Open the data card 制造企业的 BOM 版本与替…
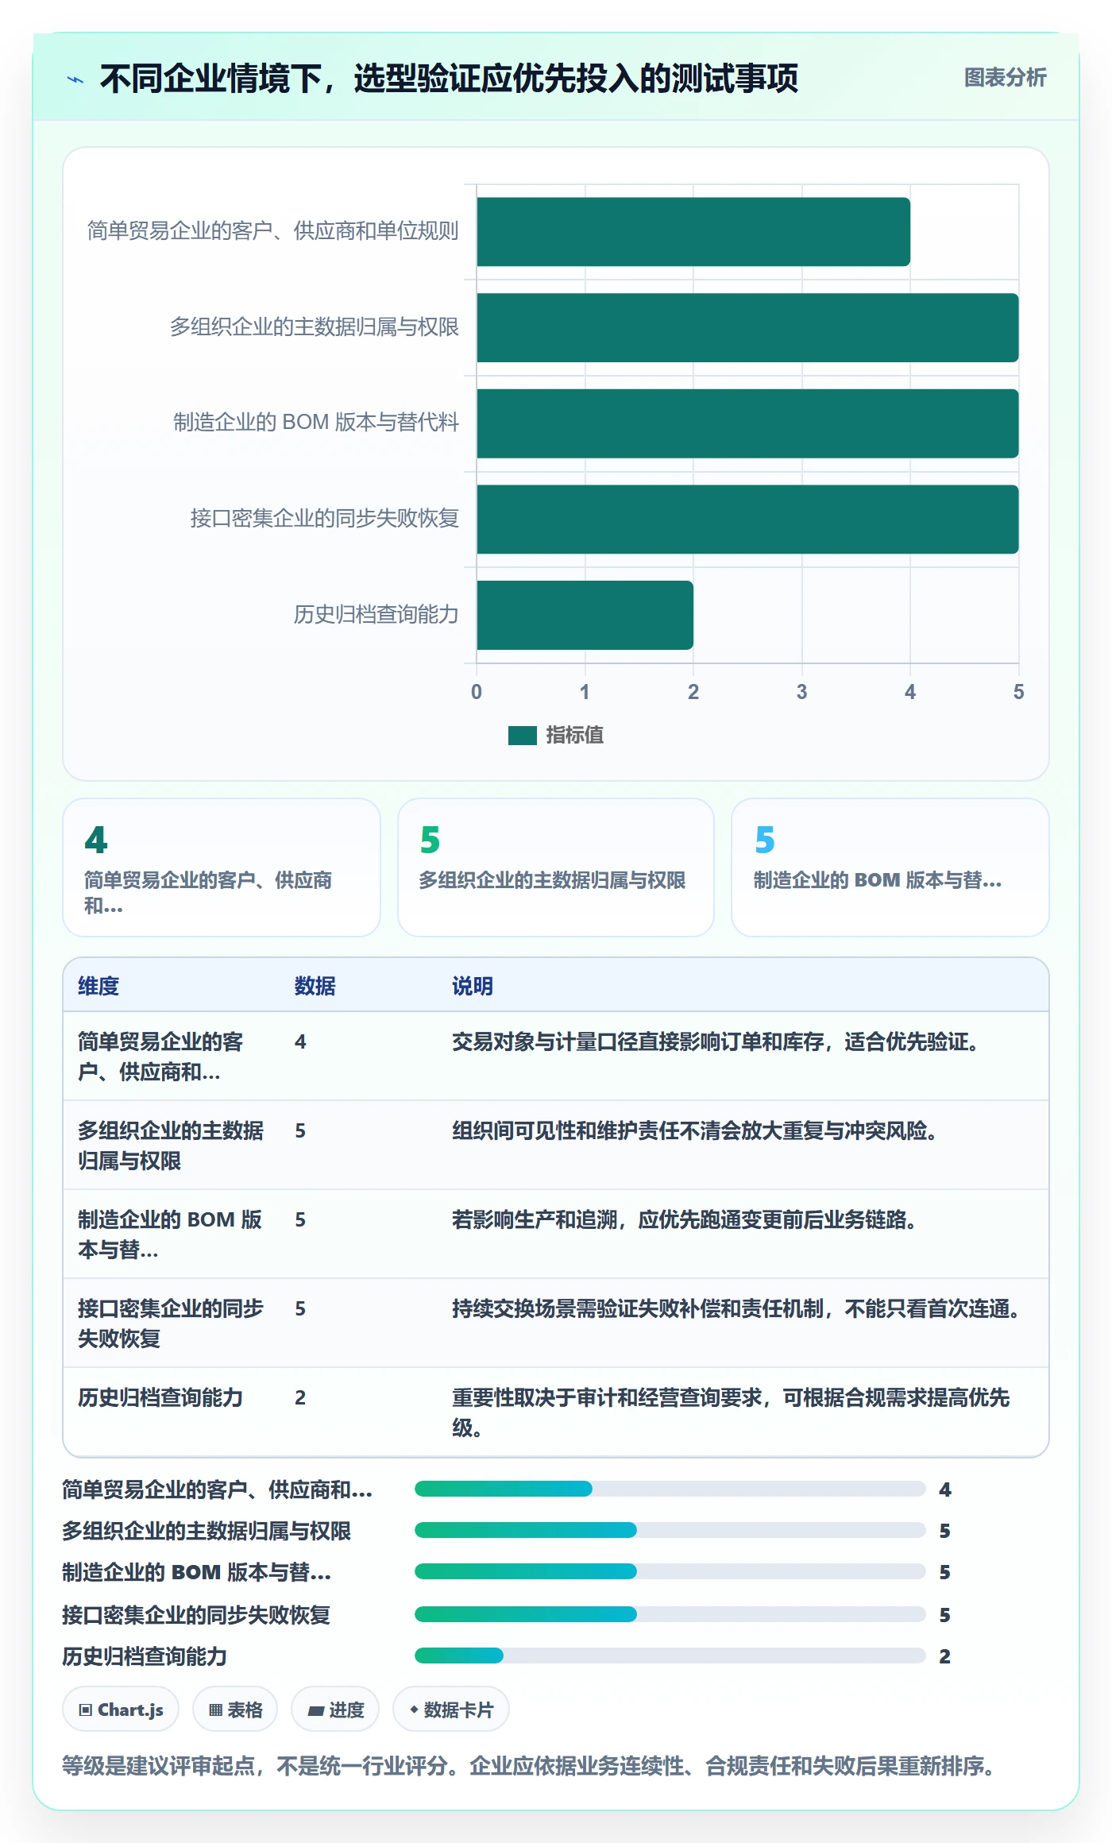This screenshot has width=1112, height=1843. (890, 867)
